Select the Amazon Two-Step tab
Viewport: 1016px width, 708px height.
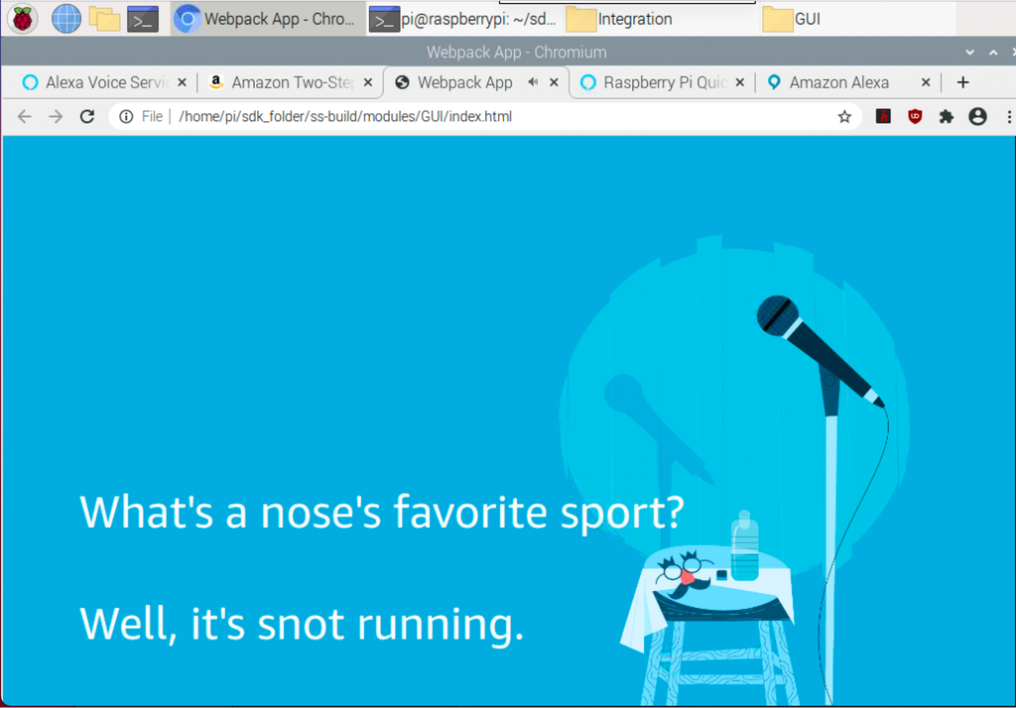[292, 82]
